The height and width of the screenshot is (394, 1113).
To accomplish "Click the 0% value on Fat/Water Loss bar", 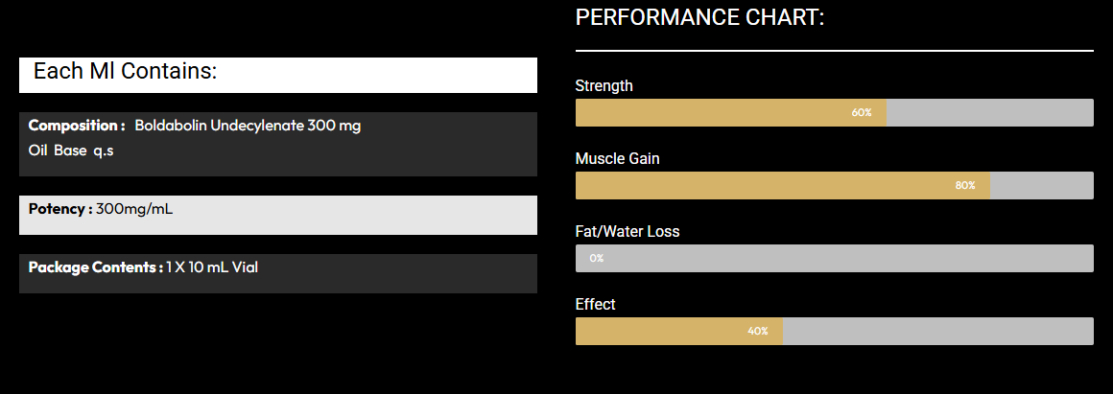I will [x=597, y=259].
